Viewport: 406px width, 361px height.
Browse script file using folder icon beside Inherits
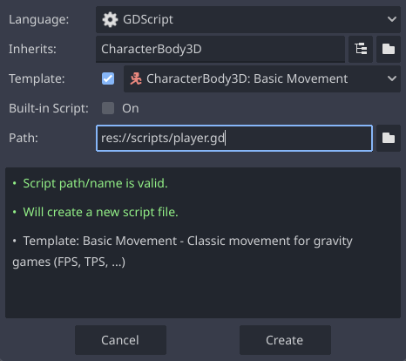point(389,49)
